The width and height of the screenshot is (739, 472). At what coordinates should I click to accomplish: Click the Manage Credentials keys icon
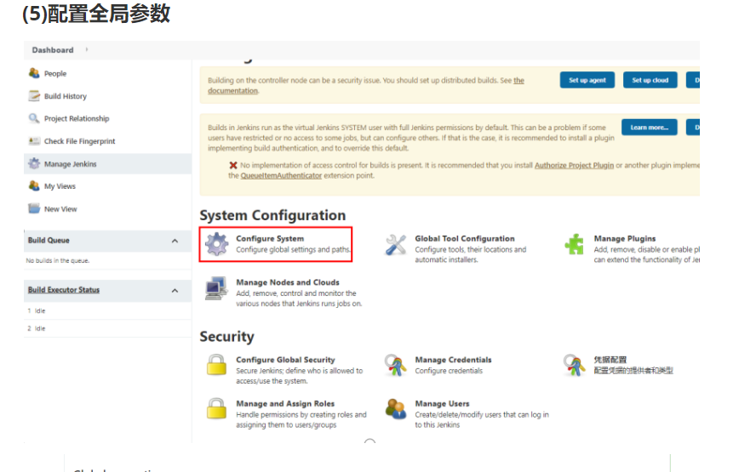tap(395, 365)
